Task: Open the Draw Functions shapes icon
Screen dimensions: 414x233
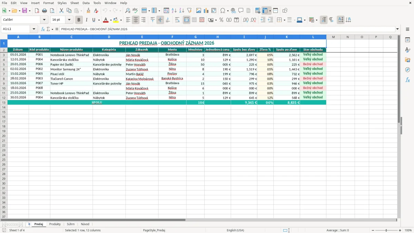Action: [285, 11]
